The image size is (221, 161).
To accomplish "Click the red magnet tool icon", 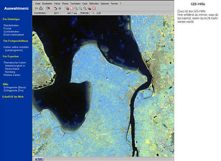I will point(55,8).
